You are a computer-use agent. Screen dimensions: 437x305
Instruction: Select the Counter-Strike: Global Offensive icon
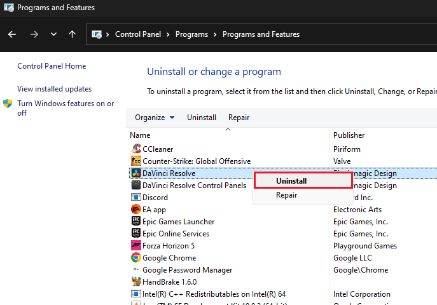pos(135,161)
